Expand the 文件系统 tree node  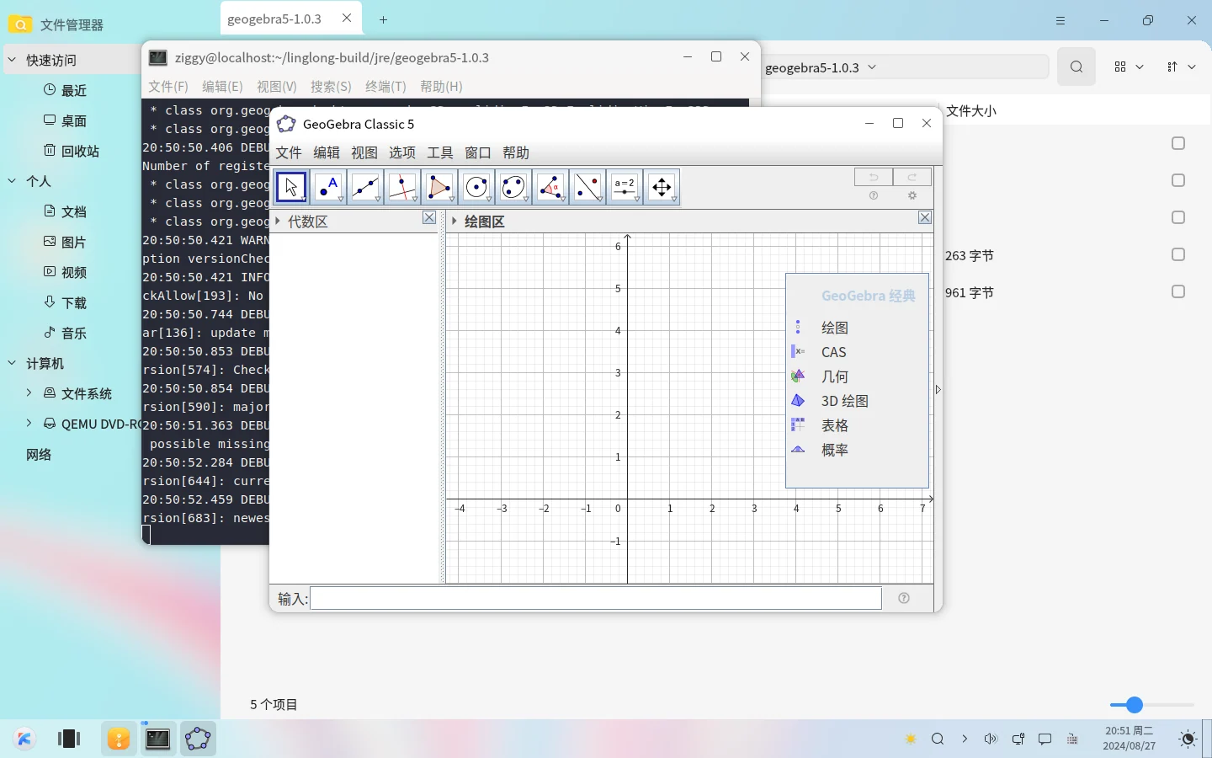(29, 393)
